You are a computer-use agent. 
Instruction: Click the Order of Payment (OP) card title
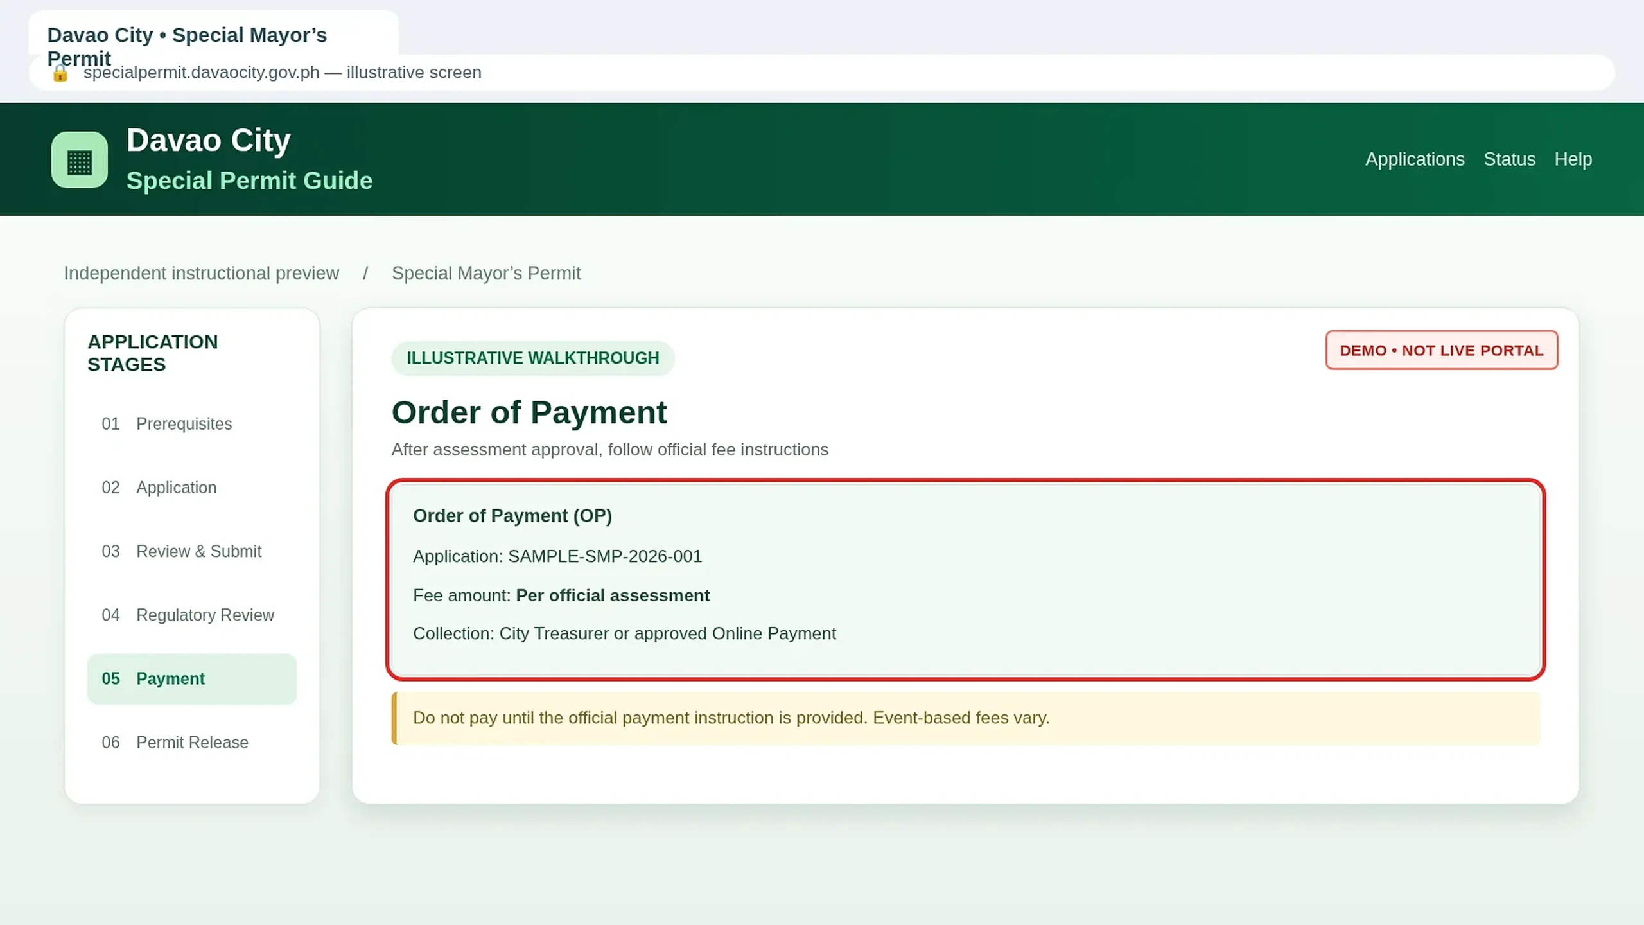(512, 516)
